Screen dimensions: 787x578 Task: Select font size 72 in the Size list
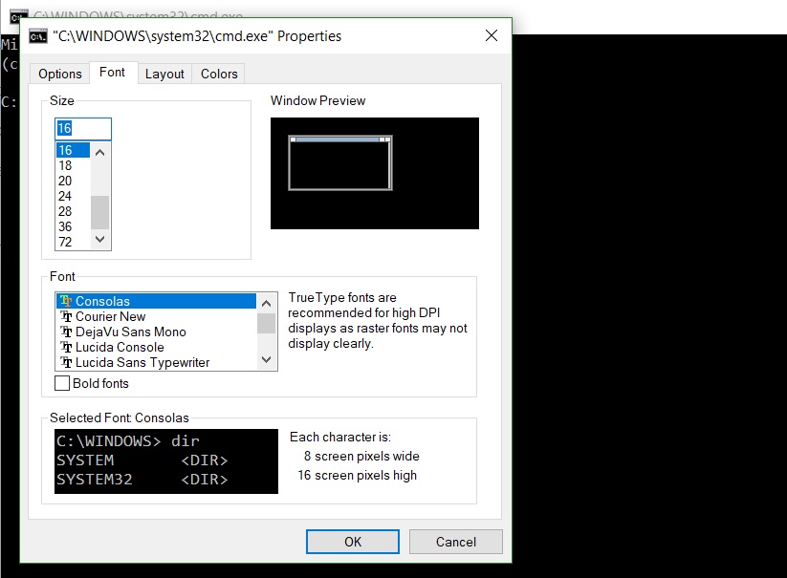67,241
